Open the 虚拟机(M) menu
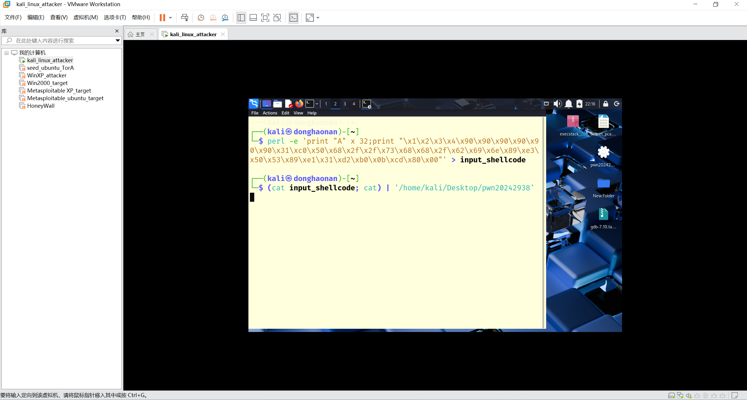This screenshot has height=400, width=747. coord(86,18)
